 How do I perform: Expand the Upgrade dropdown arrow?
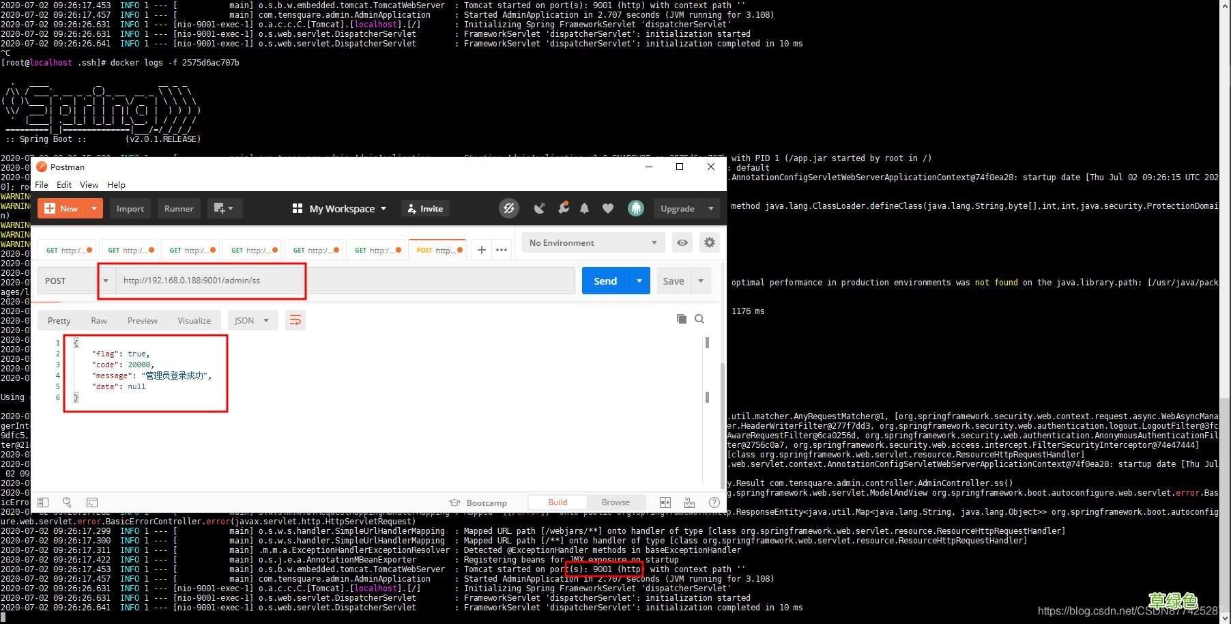(x=711, y=208)
